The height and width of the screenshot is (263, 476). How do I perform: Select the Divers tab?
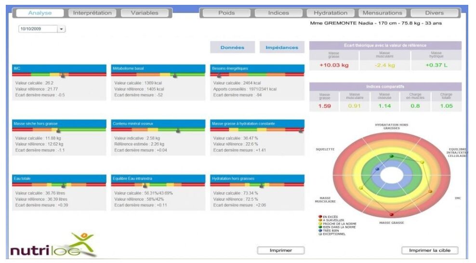(x=435, y=13)
